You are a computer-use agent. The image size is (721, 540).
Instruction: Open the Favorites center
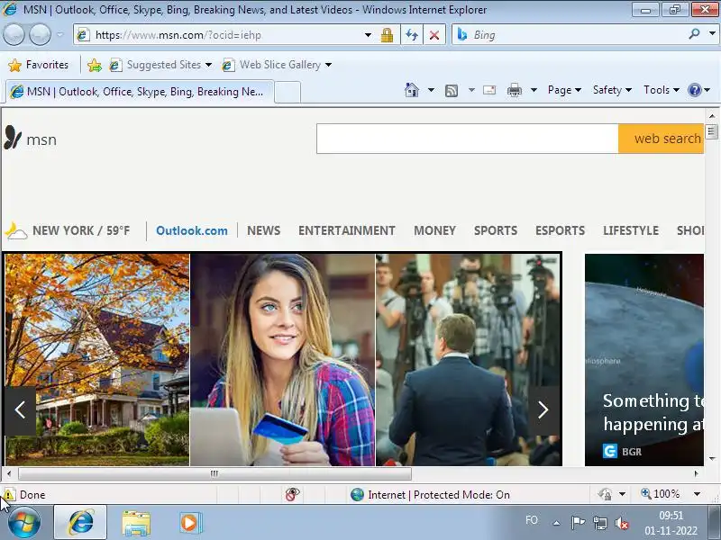tap(39, 65)
